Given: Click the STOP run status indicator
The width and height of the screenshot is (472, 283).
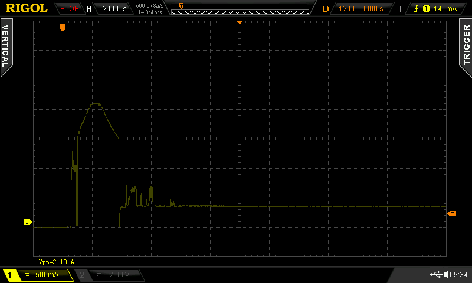Looking at the screenshot, I should 69,9.
